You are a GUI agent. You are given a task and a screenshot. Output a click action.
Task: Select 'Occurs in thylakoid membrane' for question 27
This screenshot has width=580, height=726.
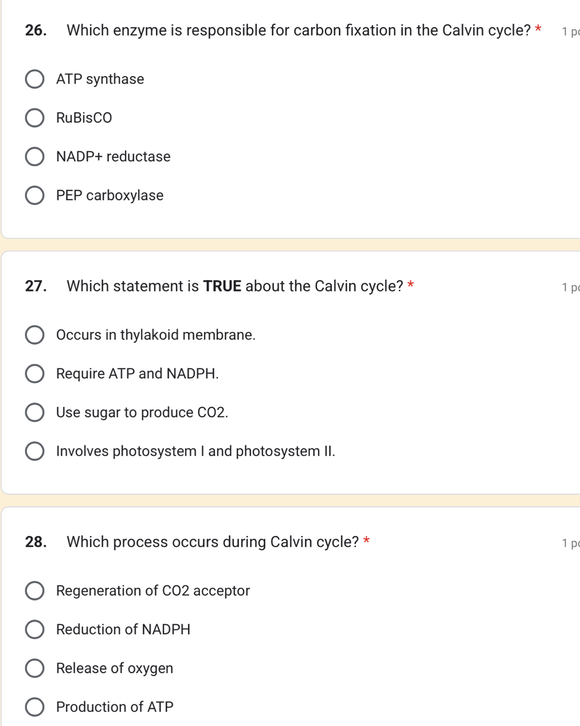[34, 334]
